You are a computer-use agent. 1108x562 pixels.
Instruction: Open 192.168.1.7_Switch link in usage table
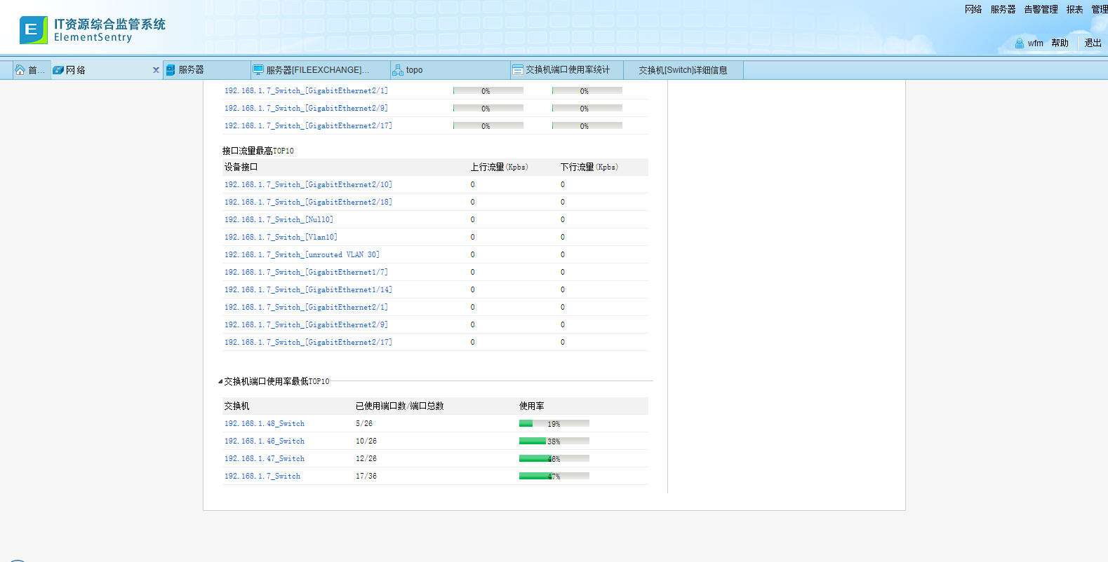262,476
